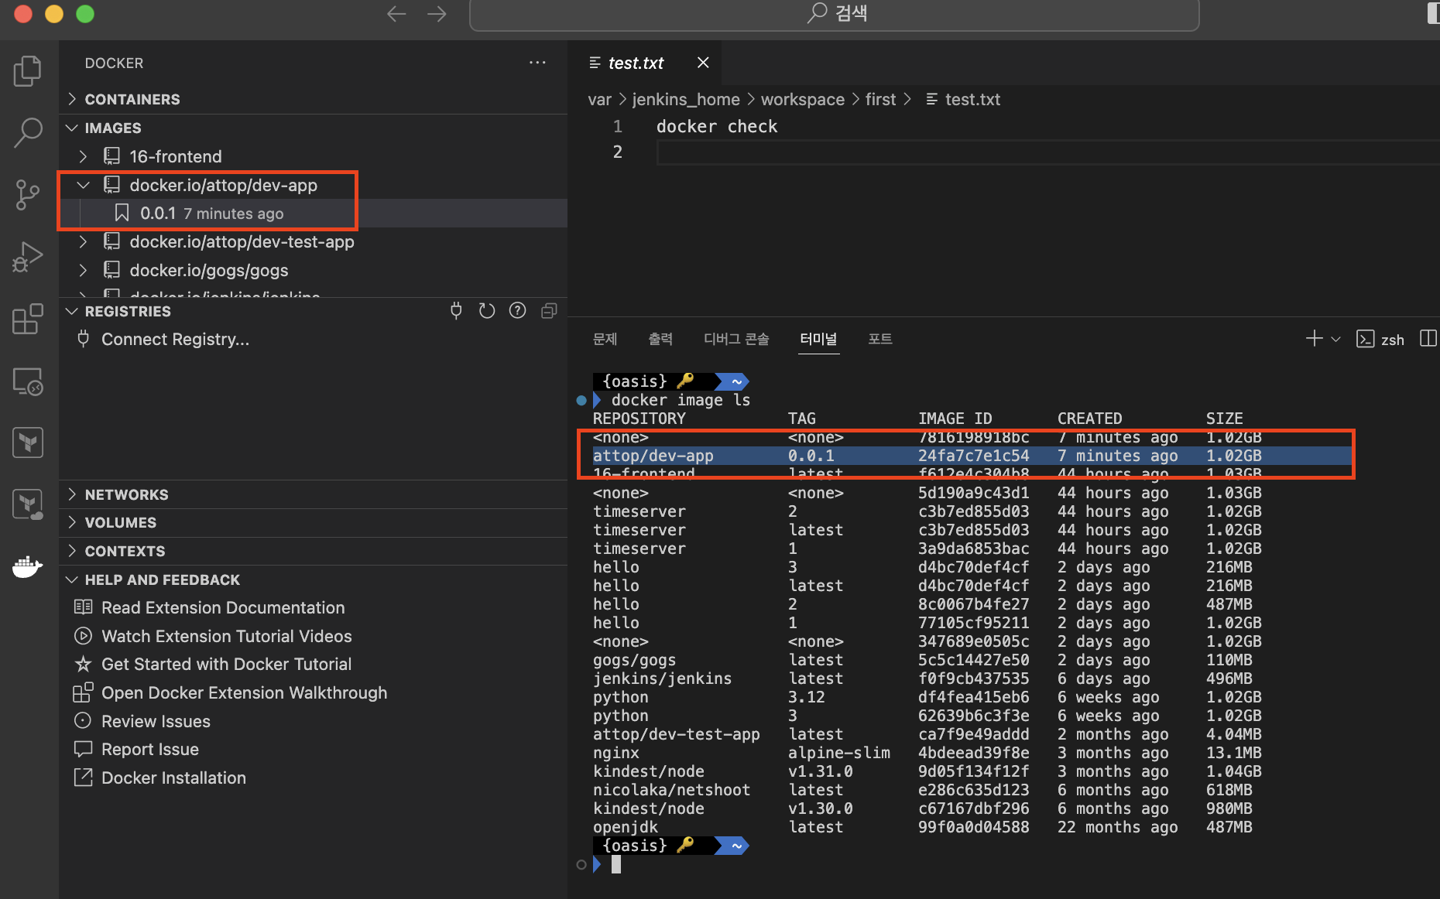Go back with the left arrow

pos(396,14)
